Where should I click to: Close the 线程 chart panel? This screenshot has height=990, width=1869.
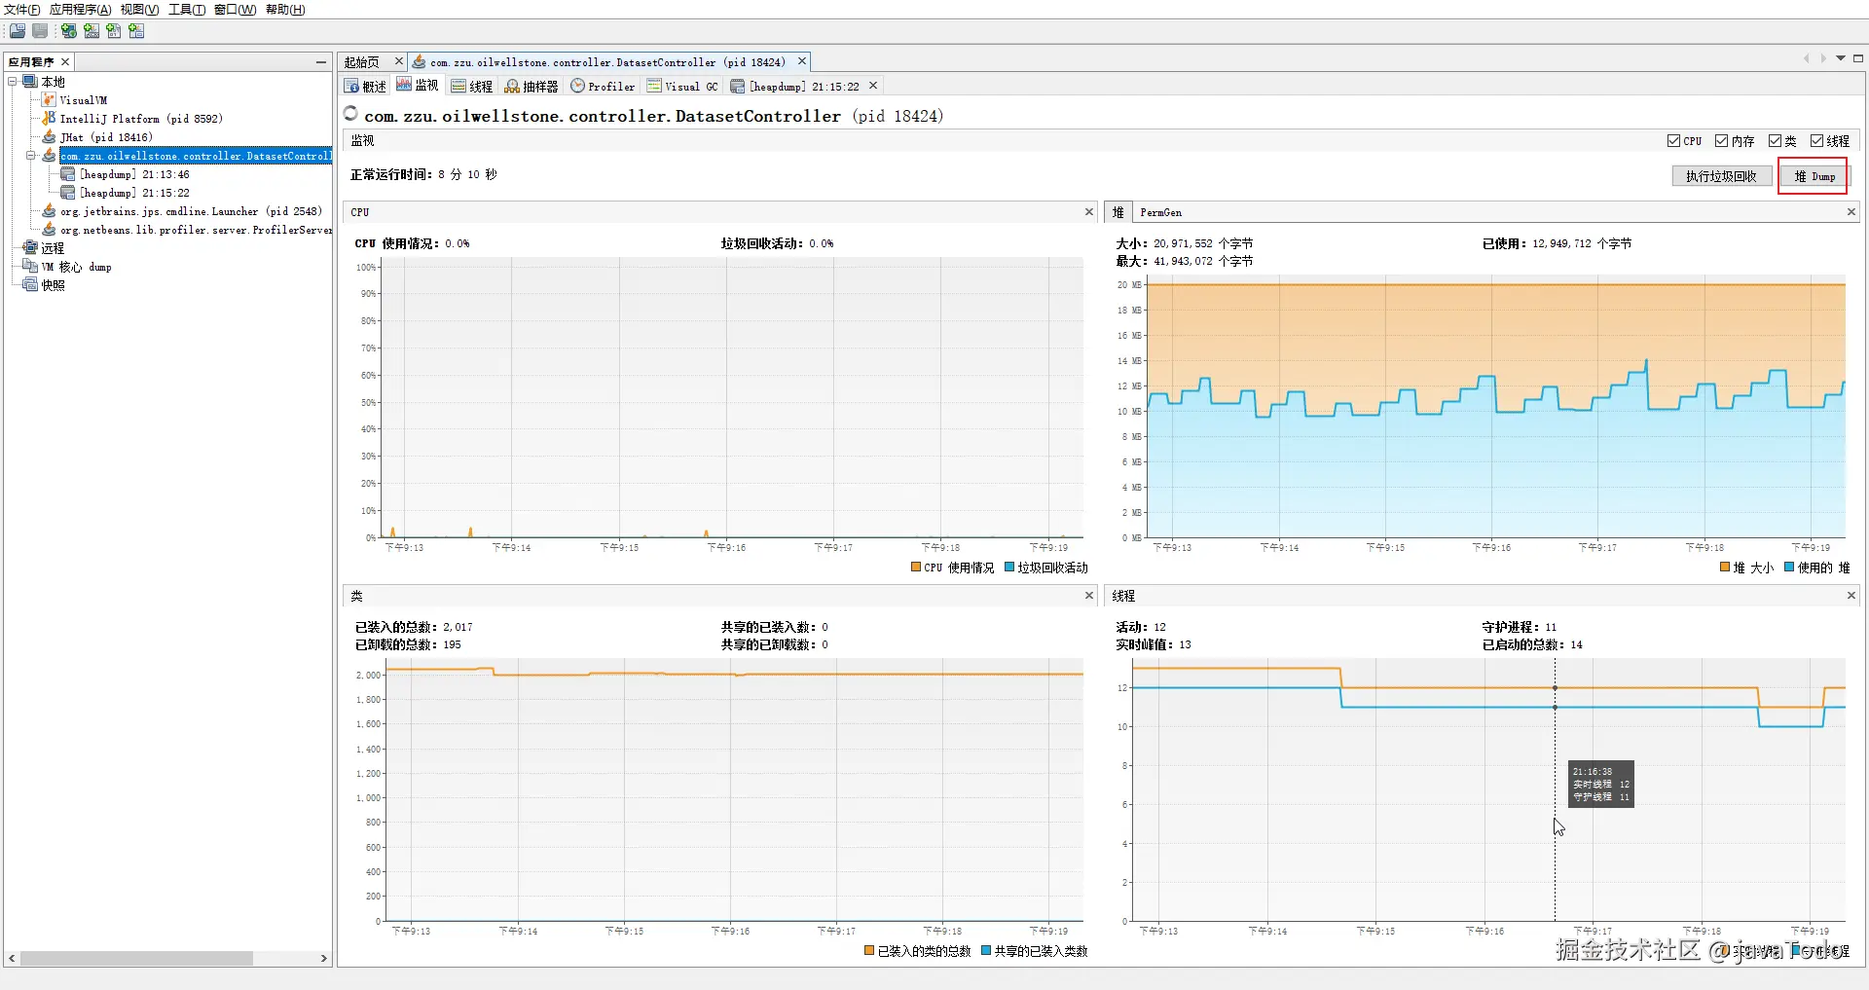(1851, 596)
